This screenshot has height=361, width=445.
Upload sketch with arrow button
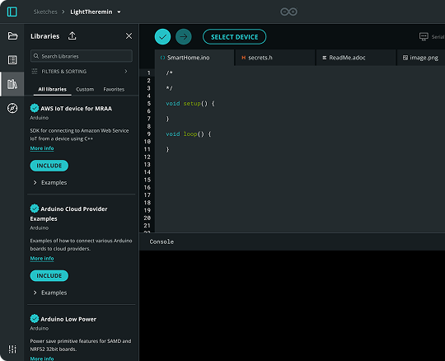point(184,36)
